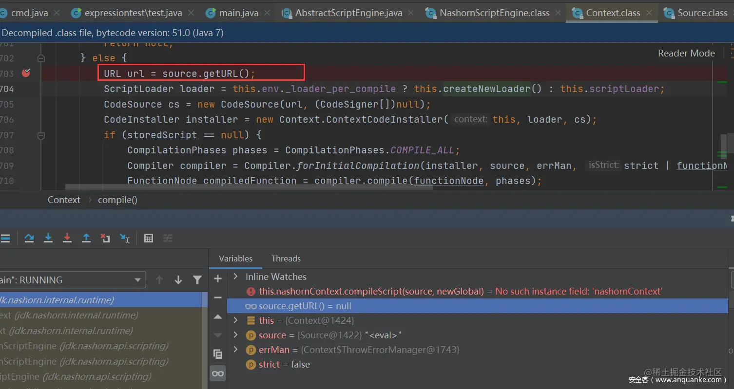Click the Step Out debugger icon
Screen dimensions: 734x389
(x=86, y=238)
